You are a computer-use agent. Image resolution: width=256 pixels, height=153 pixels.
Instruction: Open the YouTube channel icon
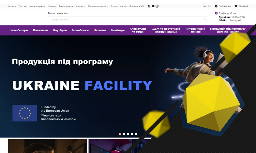coord(153,6)
